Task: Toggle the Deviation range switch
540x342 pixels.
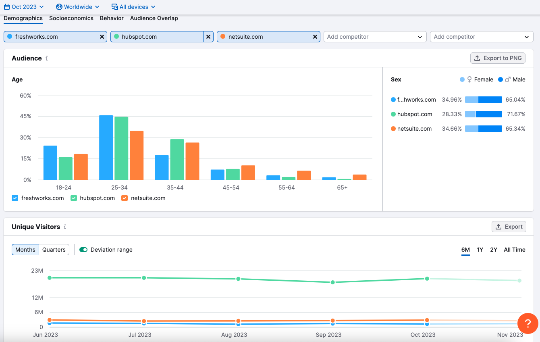Action: coord(83,250)
